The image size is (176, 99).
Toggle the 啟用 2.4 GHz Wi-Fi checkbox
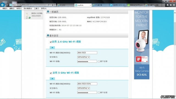(51, 42)
